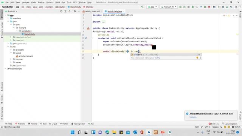Expand the mipmap folder node
Viewport: 242px width, 136px height.
(x=11, y=59)
